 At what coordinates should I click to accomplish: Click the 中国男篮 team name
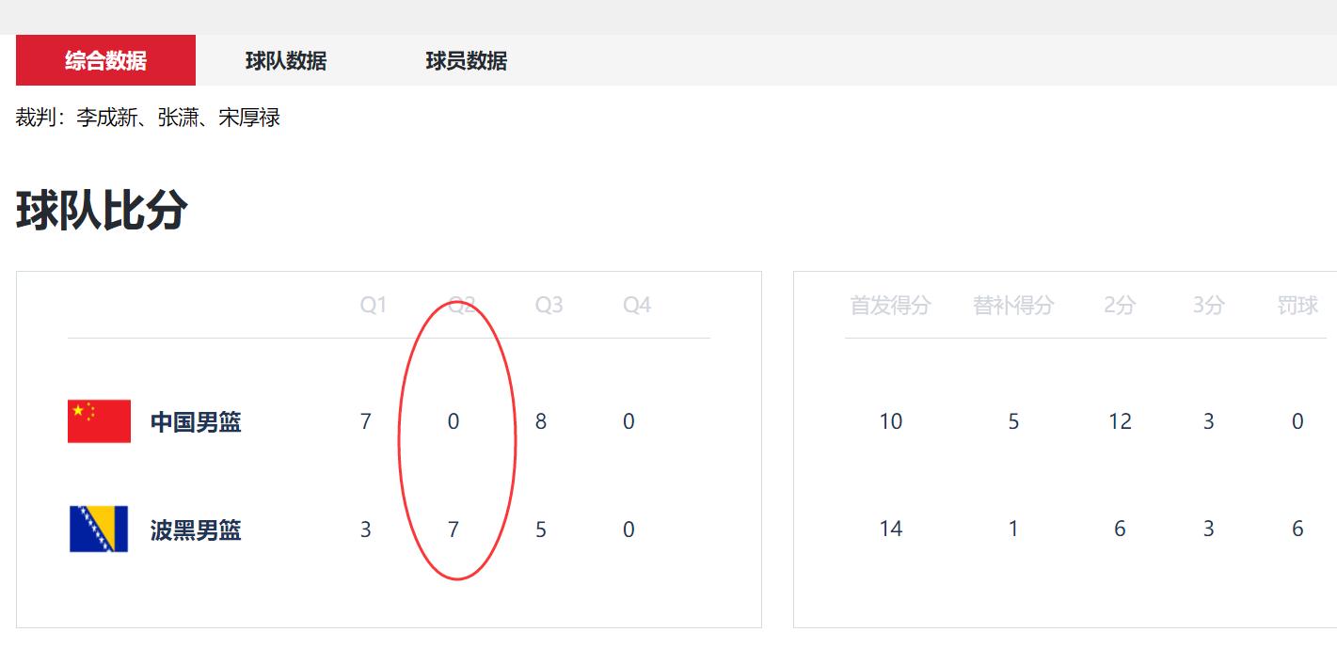coord(196,422)
